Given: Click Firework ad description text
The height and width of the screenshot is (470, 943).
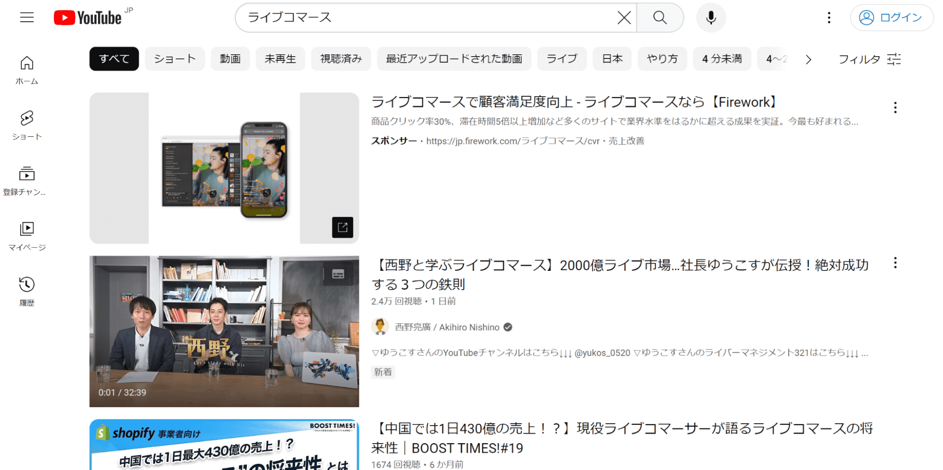Looking at the screenshot, I should [614, 121].
